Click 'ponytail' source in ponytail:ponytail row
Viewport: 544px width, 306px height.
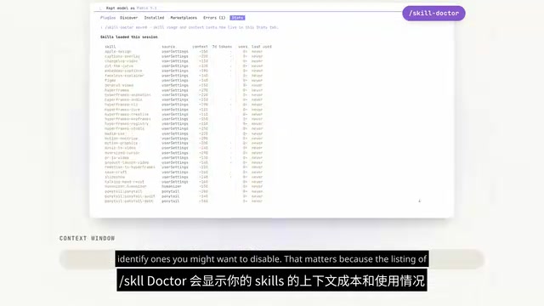[170, 191]
